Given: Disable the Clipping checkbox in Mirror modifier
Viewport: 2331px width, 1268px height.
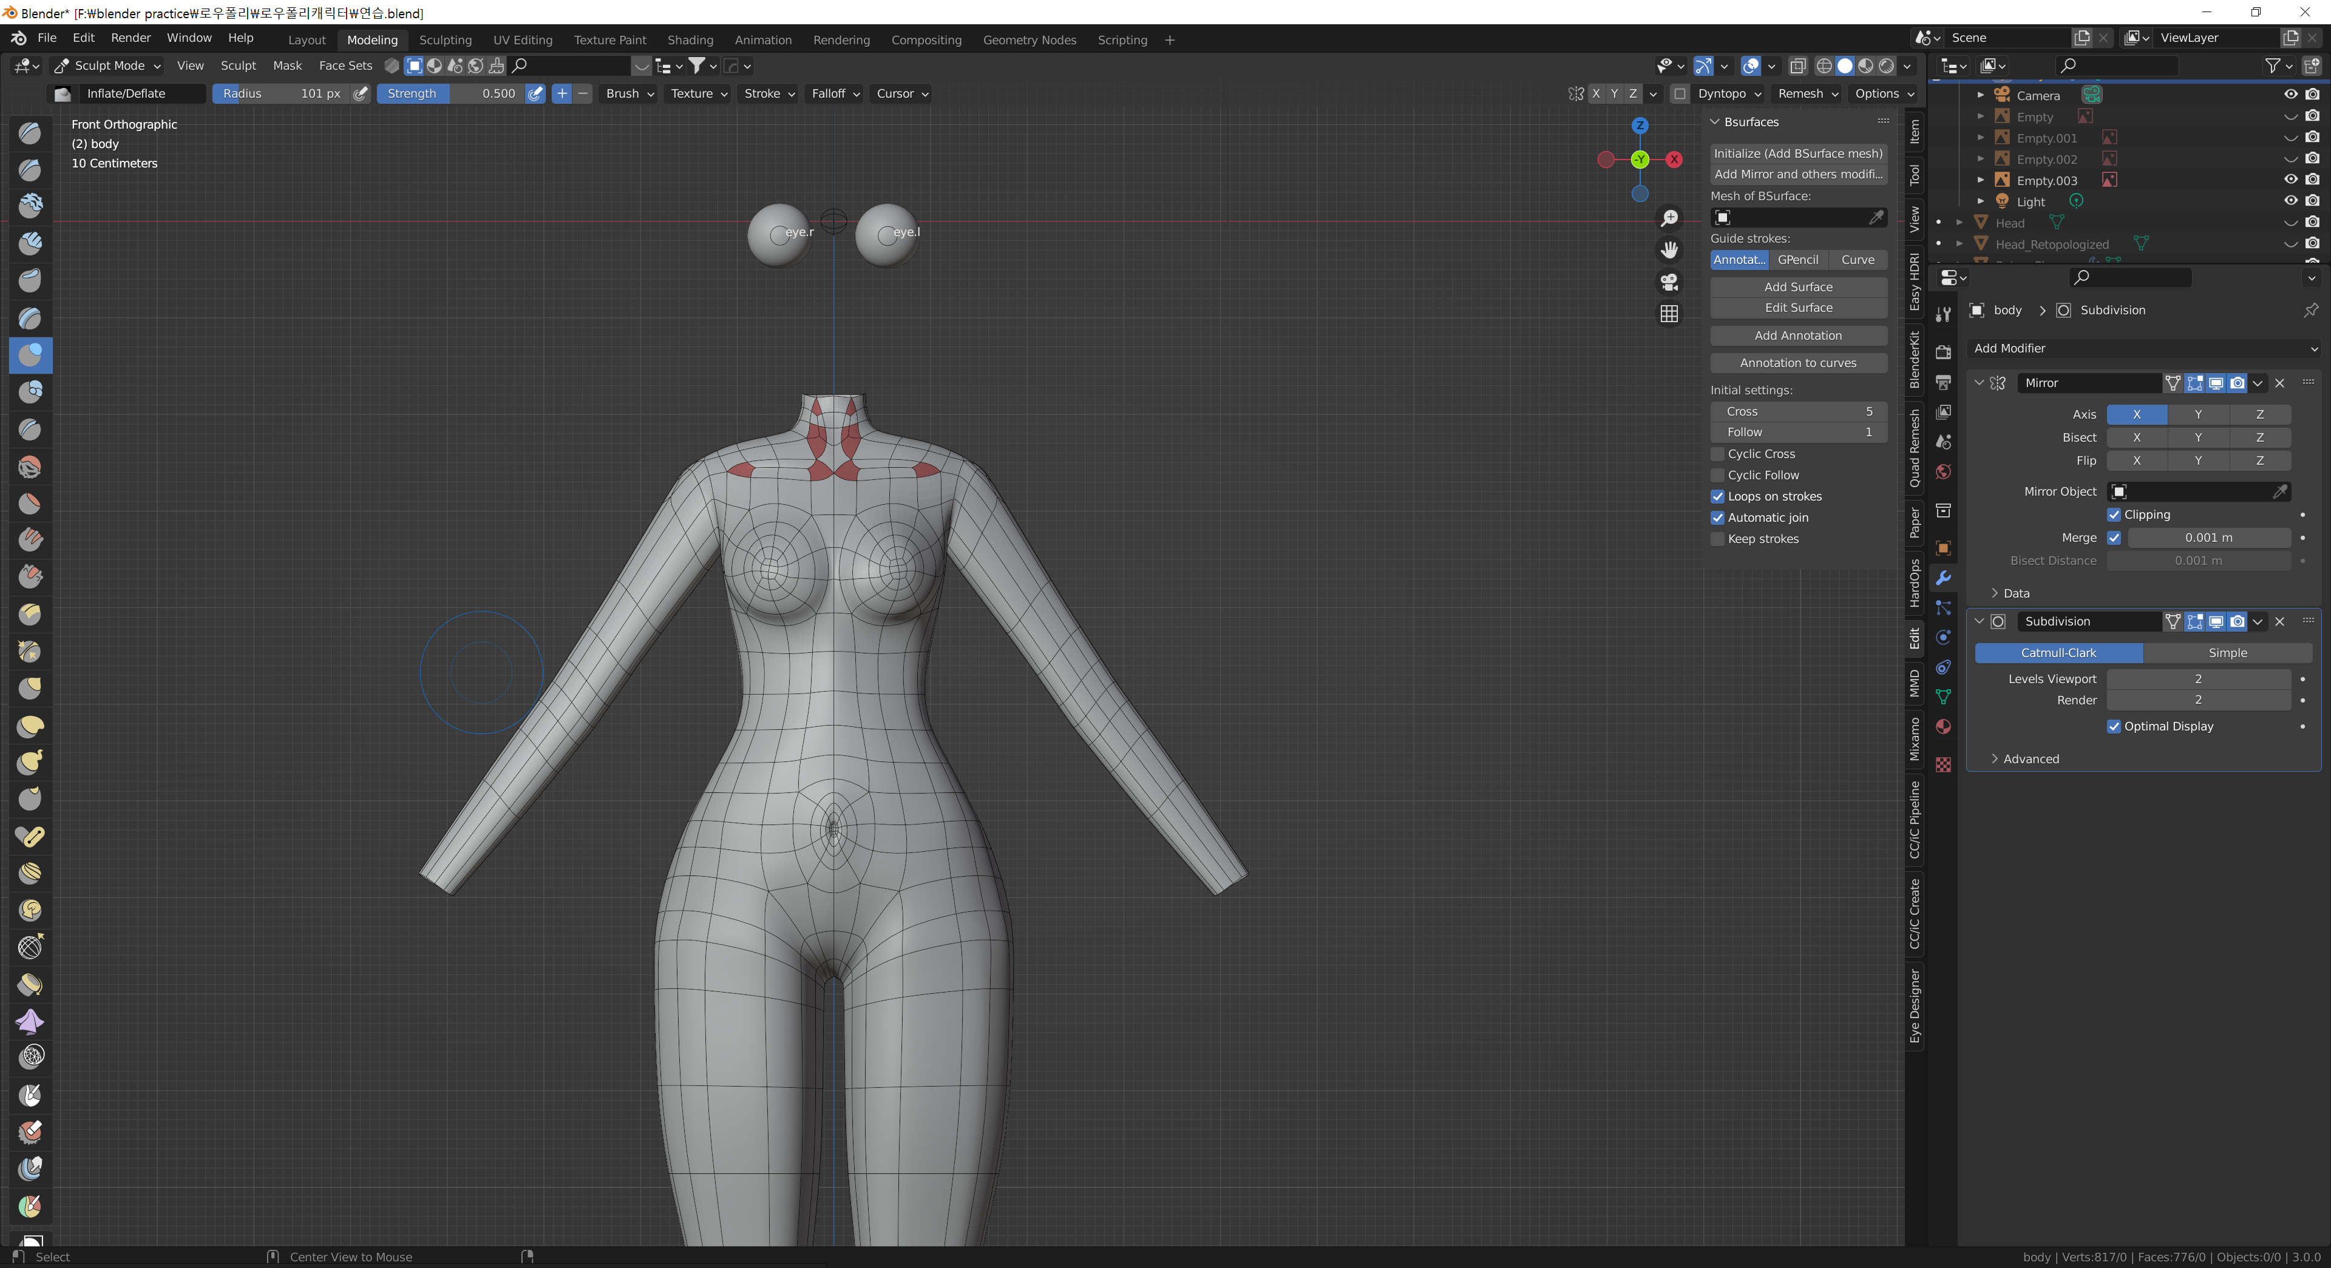Looking at the screenshot, I should tap(2114, 514).
